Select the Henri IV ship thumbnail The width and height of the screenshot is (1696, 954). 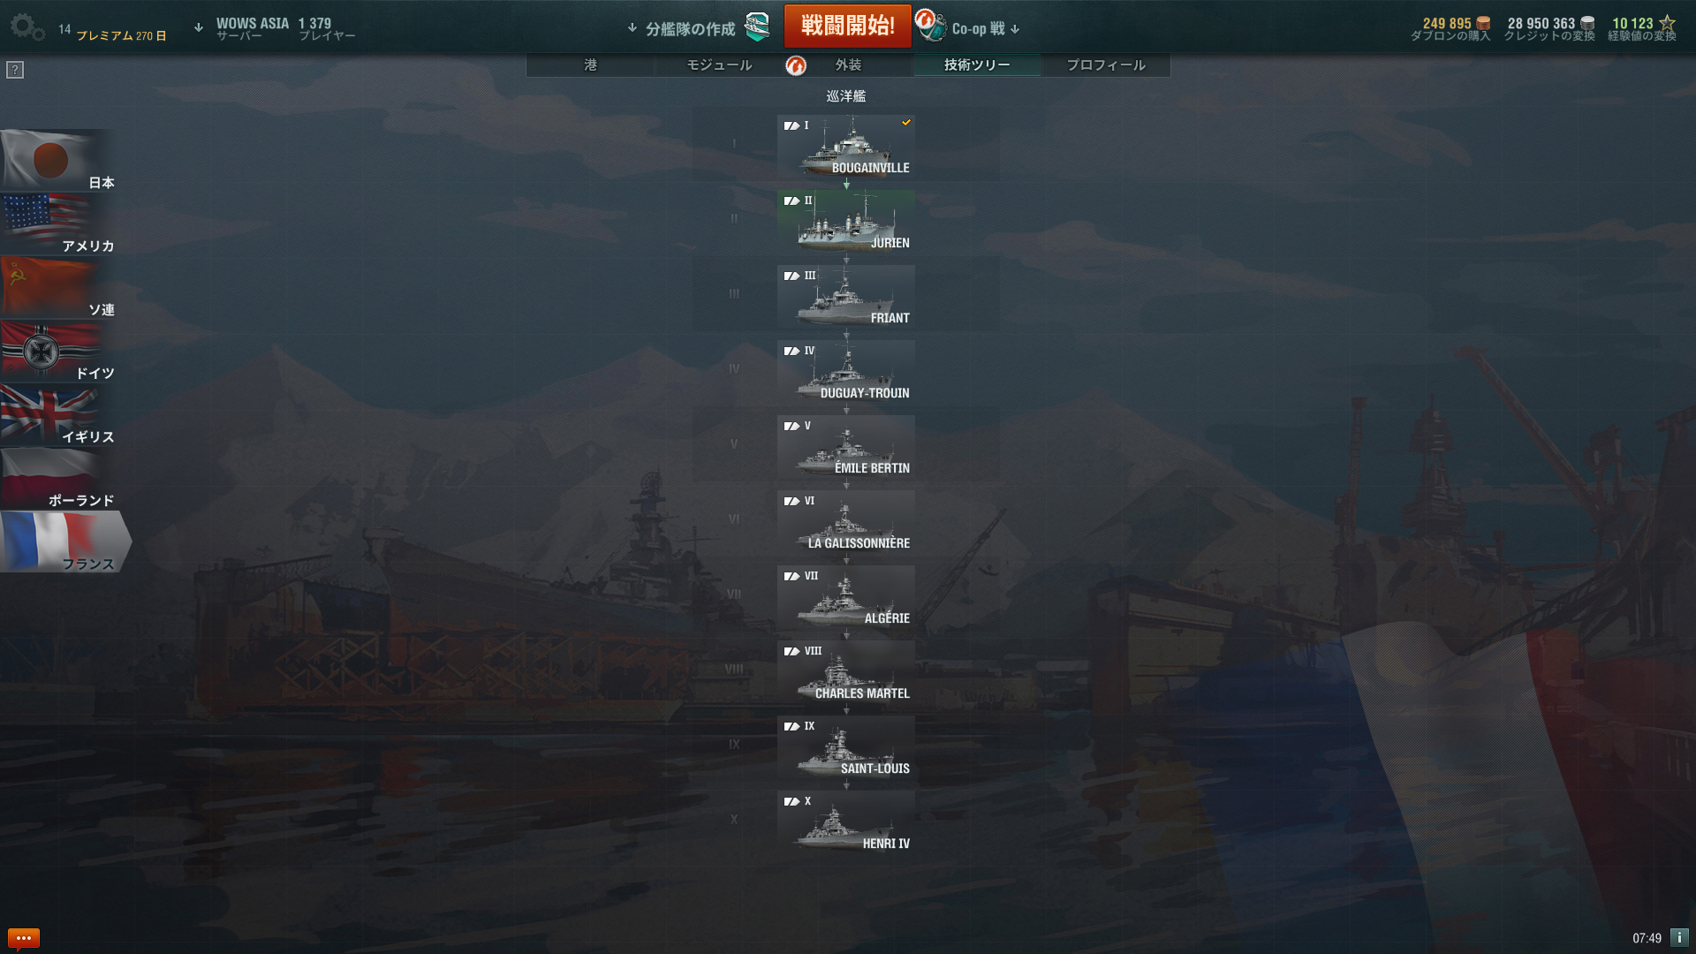point(846,822)
